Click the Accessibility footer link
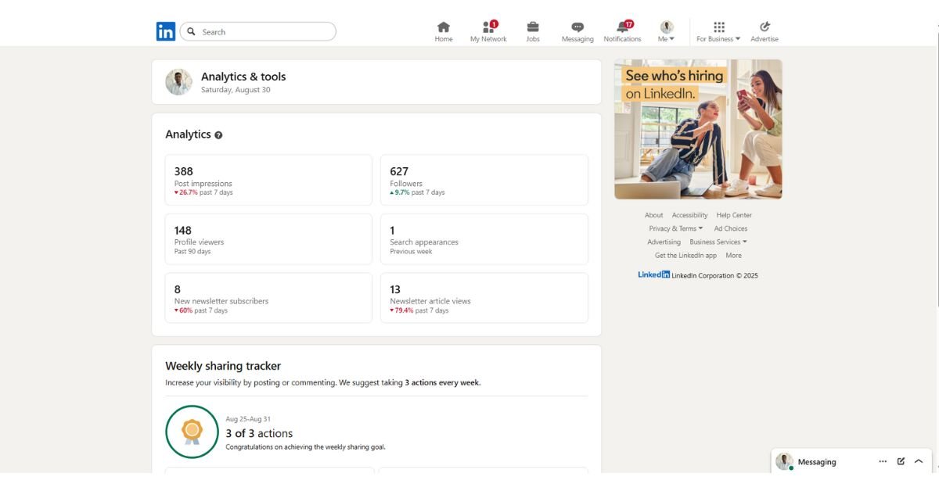939x491 pixels. (x=689, y=215)
